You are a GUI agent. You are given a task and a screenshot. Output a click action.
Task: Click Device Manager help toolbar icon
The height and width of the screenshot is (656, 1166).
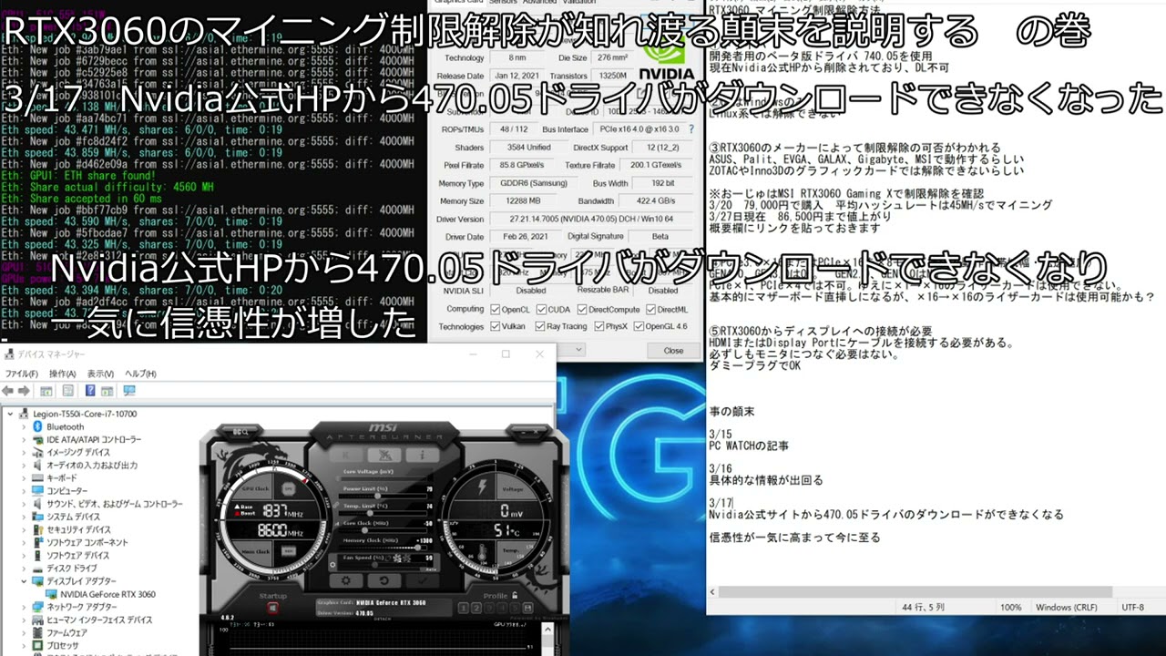tap(90, 391)
